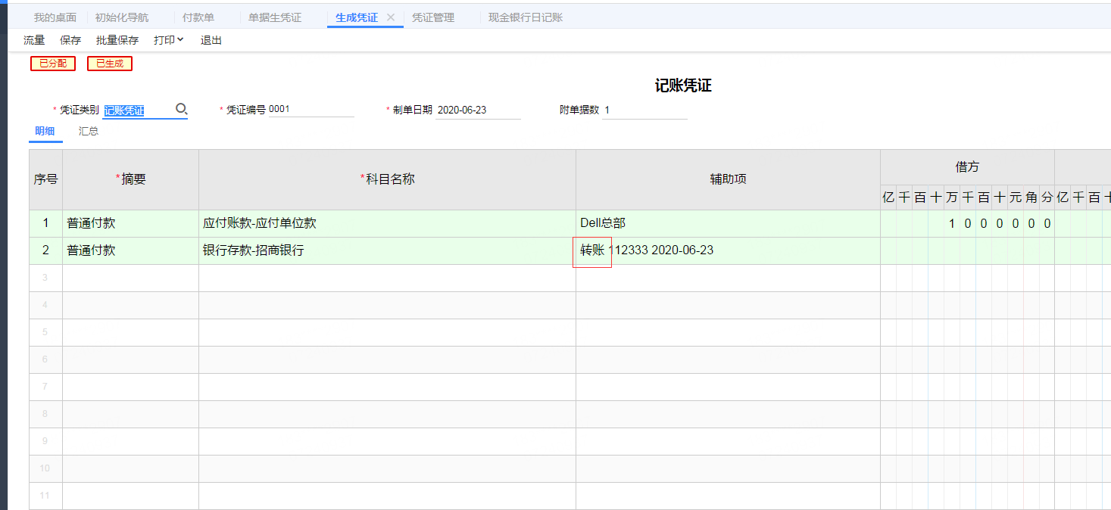
Task: Click 应付账款-应付单位款 cell
Action: [x=387, y=223]
